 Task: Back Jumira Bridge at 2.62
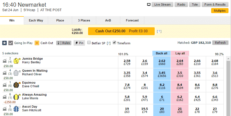162,62
